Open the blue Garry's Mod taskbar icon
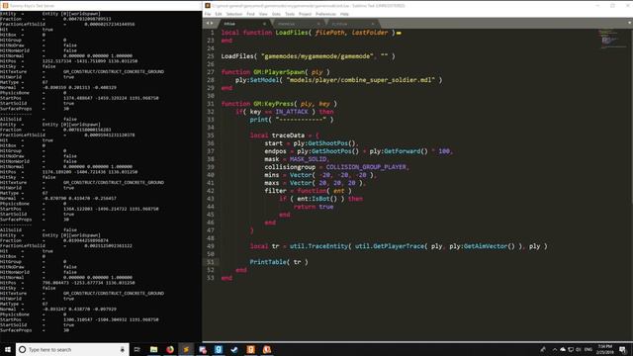 pos(219,349)
